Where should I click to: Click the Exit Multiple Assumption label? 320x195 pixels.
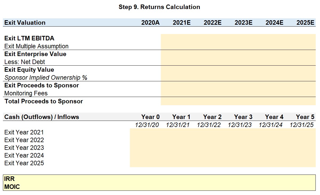37,46
